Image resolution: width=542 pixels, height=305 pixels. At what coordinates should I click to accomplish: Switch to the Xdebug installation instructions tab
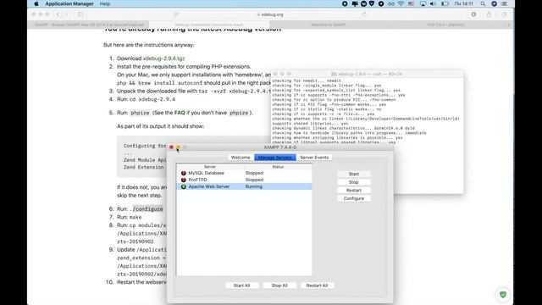click(209, 25)
